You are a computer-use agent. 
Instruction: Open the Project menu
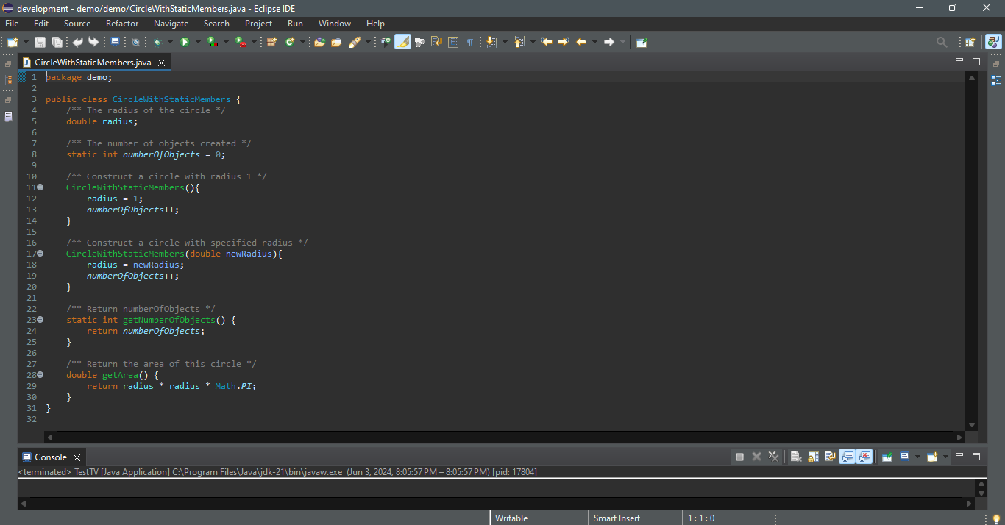258,24
